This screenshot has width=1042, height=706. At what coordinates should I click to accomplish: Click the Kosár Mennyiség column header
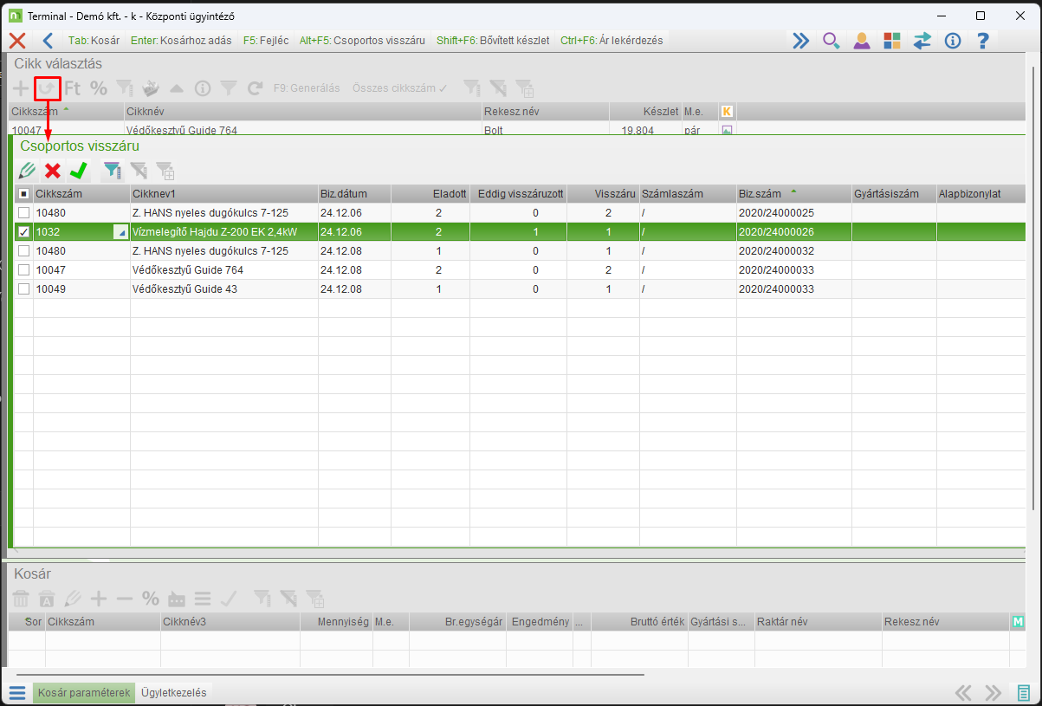336,621
